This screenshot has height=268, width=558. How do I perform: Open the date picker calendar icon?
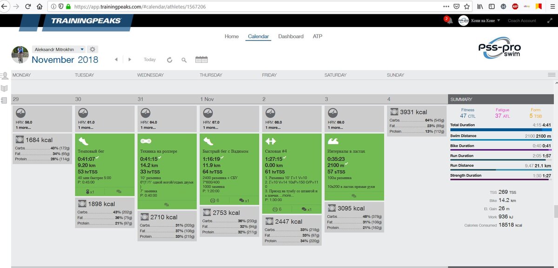(201, 60)
